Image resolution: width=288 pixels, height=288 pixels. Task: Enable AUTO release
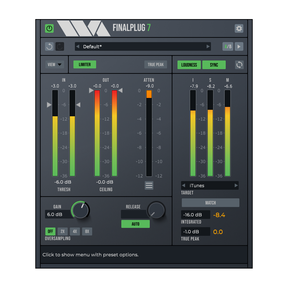(x=135, y=224)
